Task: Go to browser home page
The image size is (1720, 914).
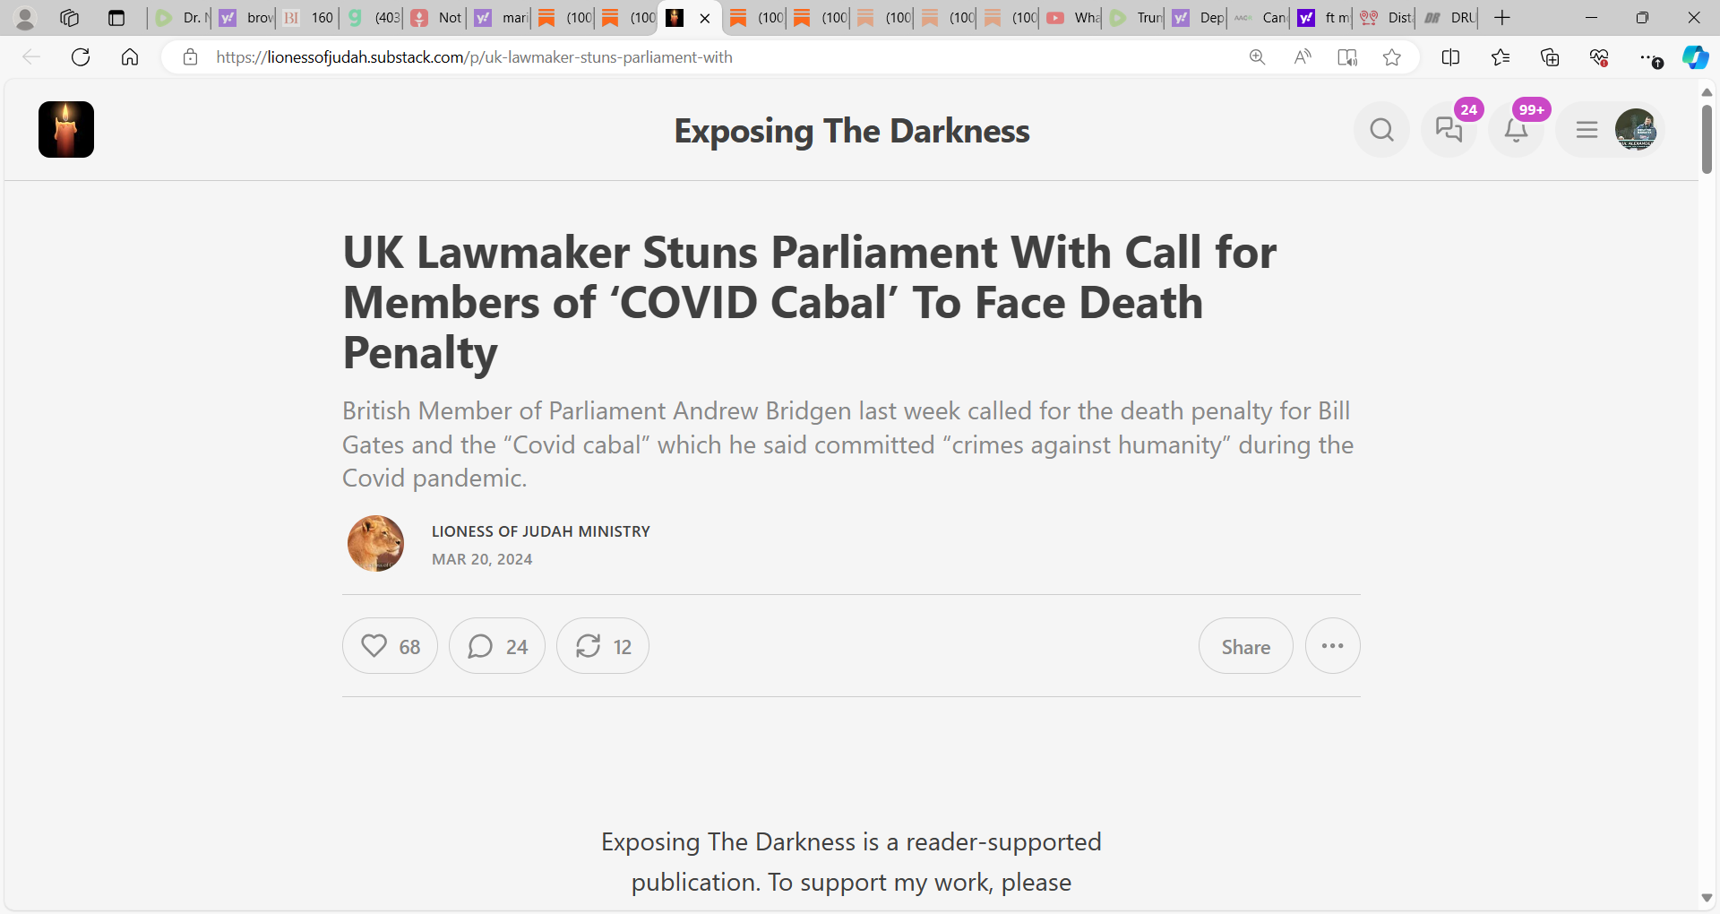Action: [x=130, y=57]
